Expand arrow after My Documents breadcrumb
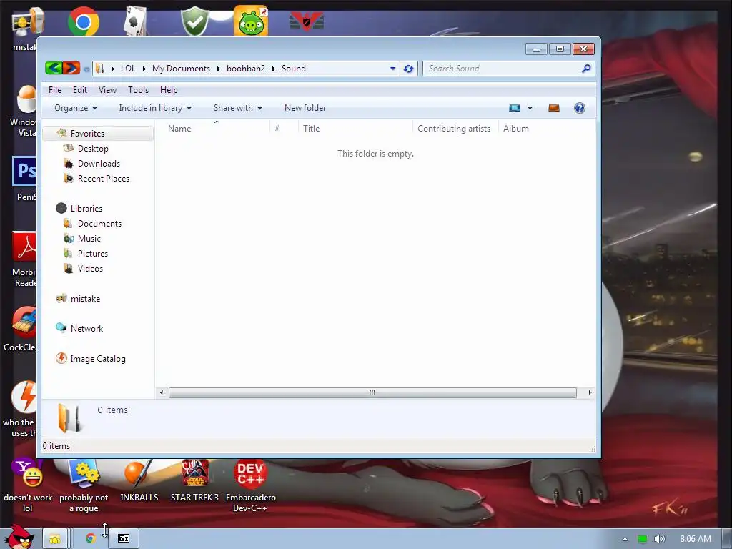 (218, 69)
